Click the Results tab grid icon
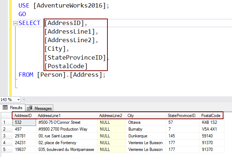The width and height of the screenshot is (232, 157). coord(6,107)
